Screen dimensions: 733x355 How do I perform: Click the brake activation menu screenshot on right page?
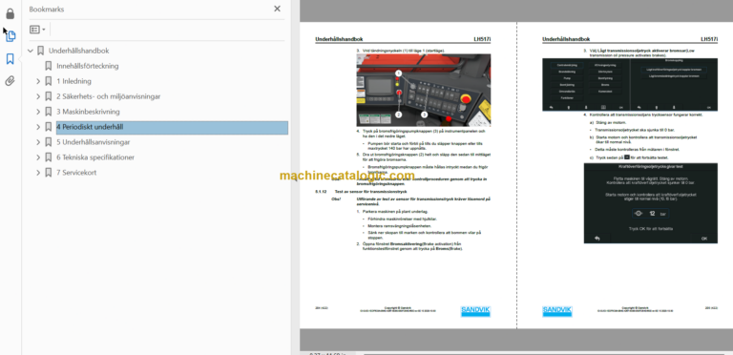[x=629, y=85]
